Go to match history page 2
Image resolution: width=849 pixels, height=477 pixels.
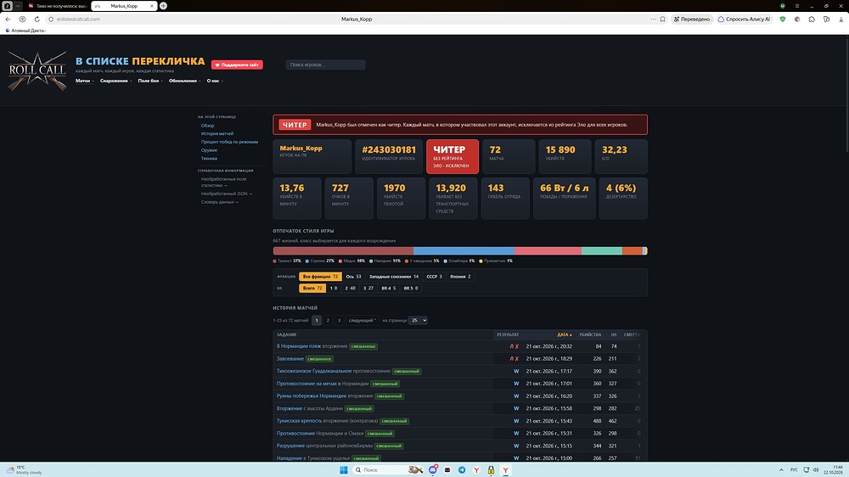tap(328, 320)
